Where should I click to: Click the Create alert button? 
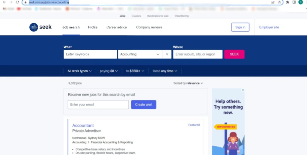click(144, 105)
